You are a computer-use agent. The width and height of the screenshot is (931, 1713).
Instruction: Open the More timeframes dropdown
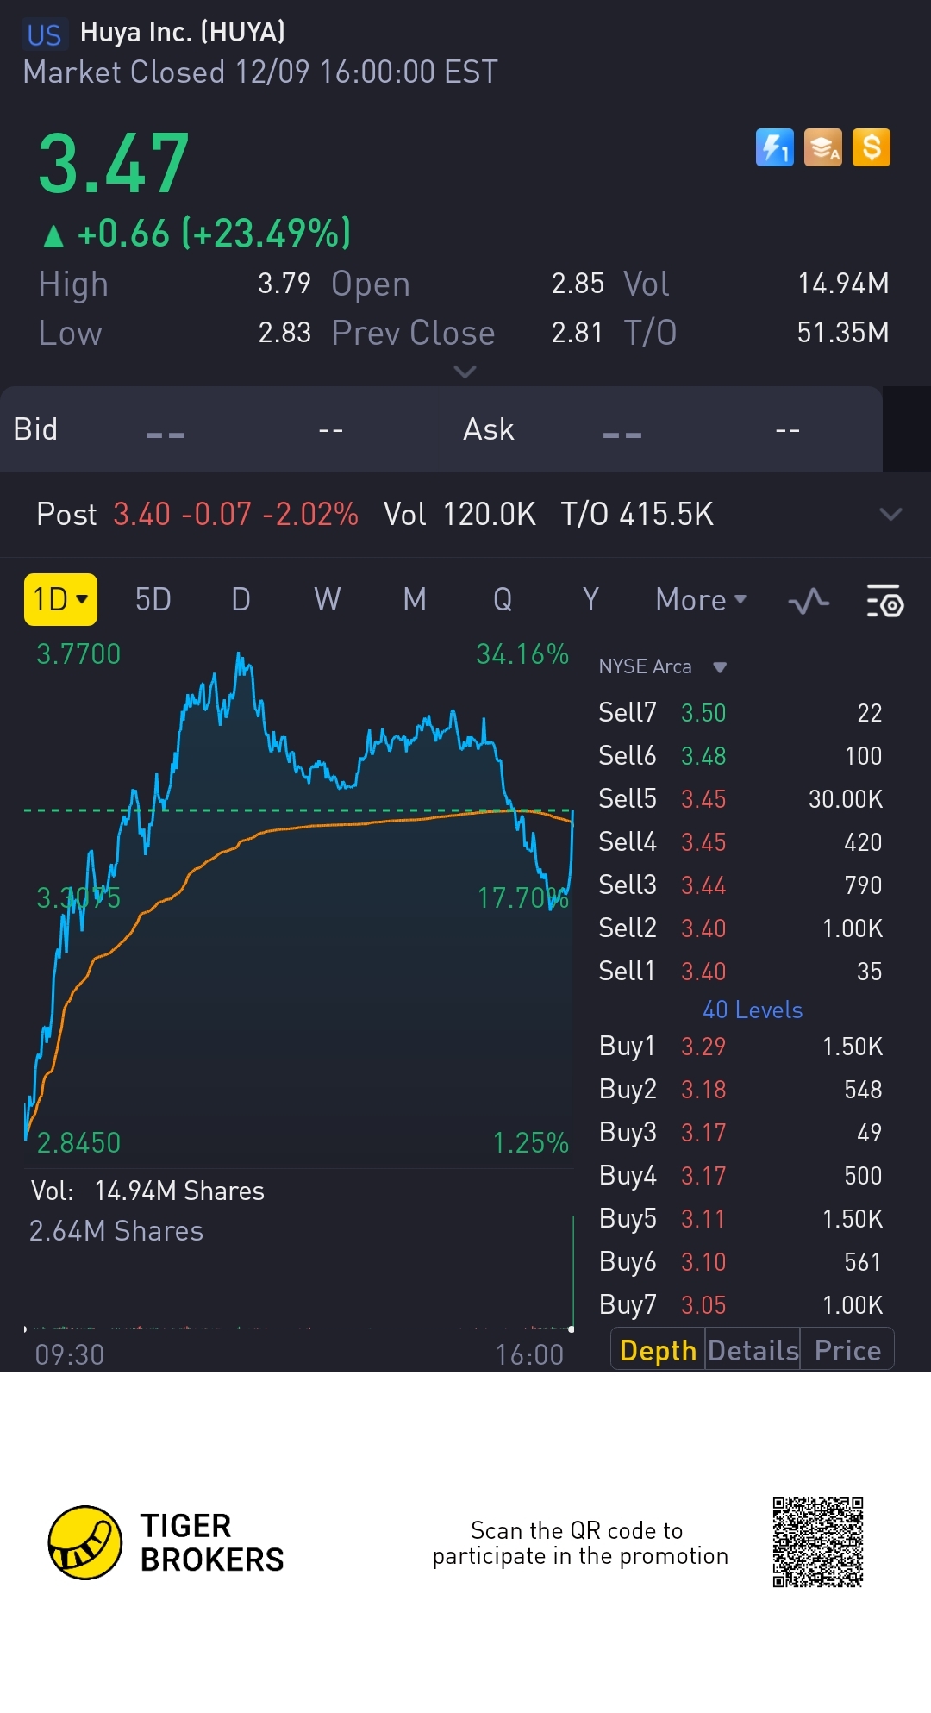click(701, 599)
